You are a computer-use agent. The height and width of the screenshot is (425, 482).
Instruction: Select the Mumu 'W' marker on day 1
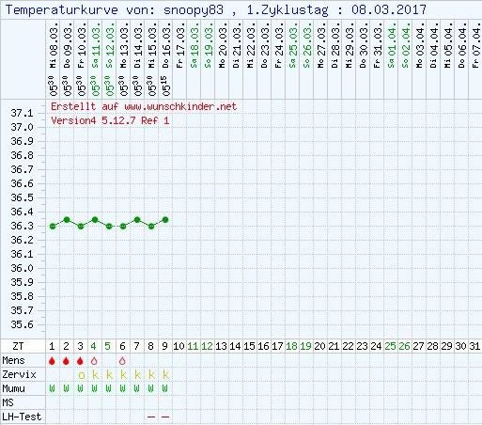(53, 388)
